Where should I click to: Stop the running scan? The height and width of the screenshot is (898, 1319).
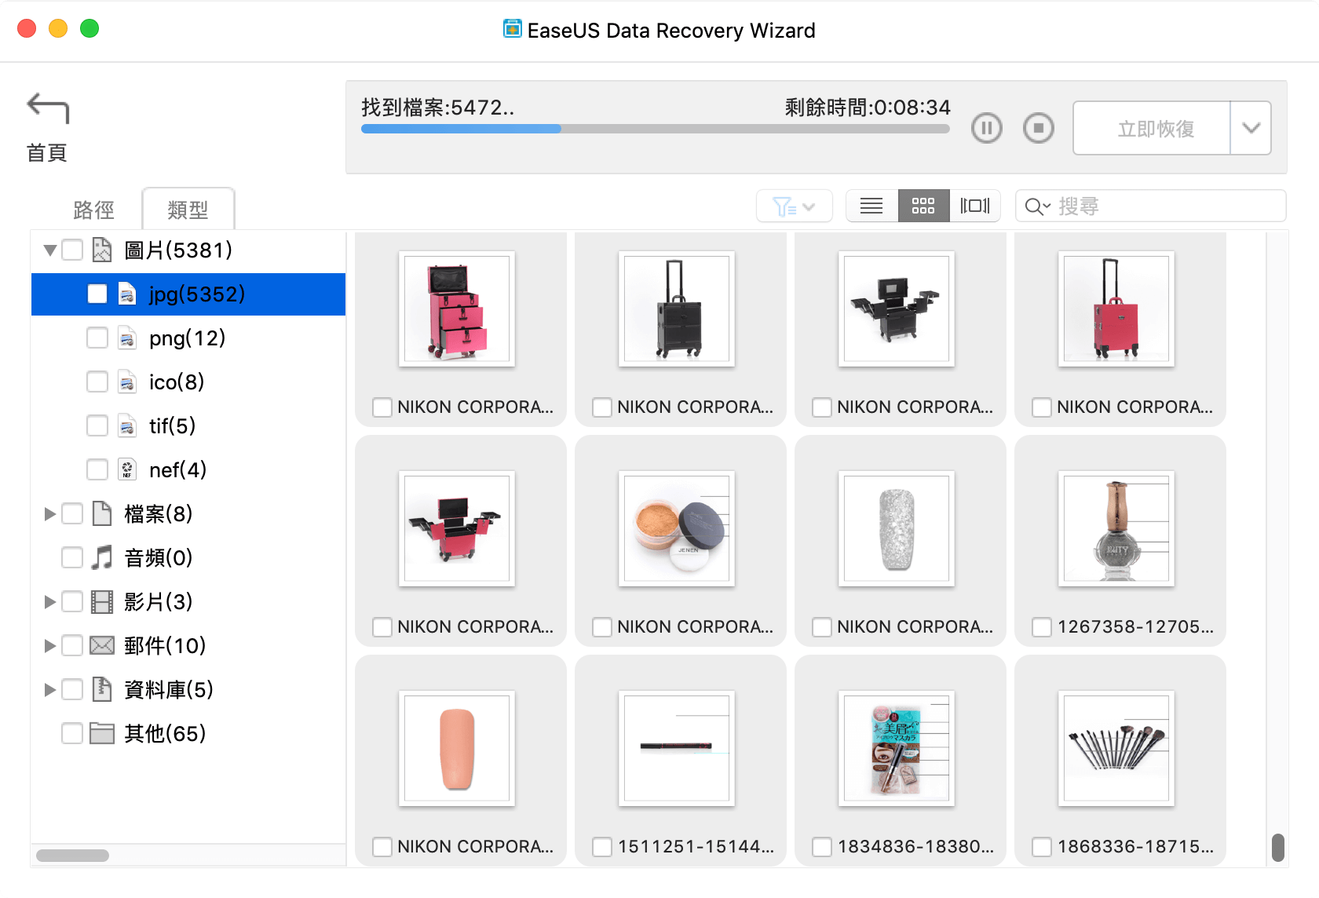1038,128
